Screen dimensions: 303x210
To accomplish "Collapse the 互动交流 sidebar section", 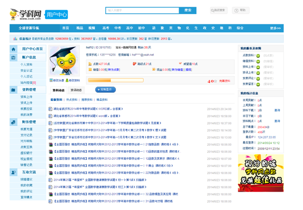I will point(29,172).
